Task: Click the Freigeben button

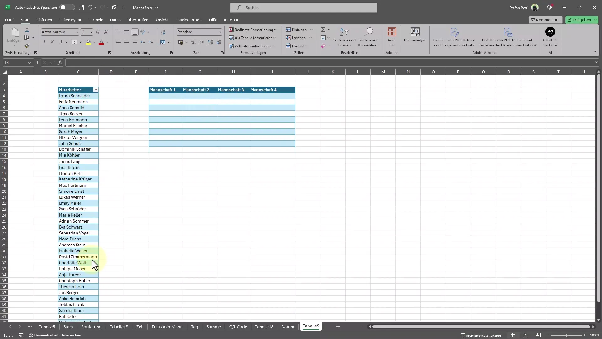Action: pos(581,19)
